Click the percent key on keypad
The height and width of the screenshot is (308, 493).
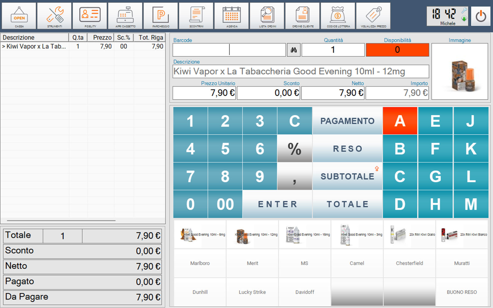click(x=295, y=148)
